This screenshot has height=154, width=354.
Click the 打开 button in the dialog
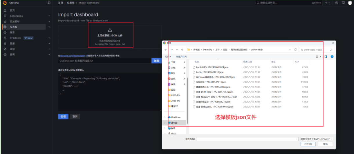point(308,144)
